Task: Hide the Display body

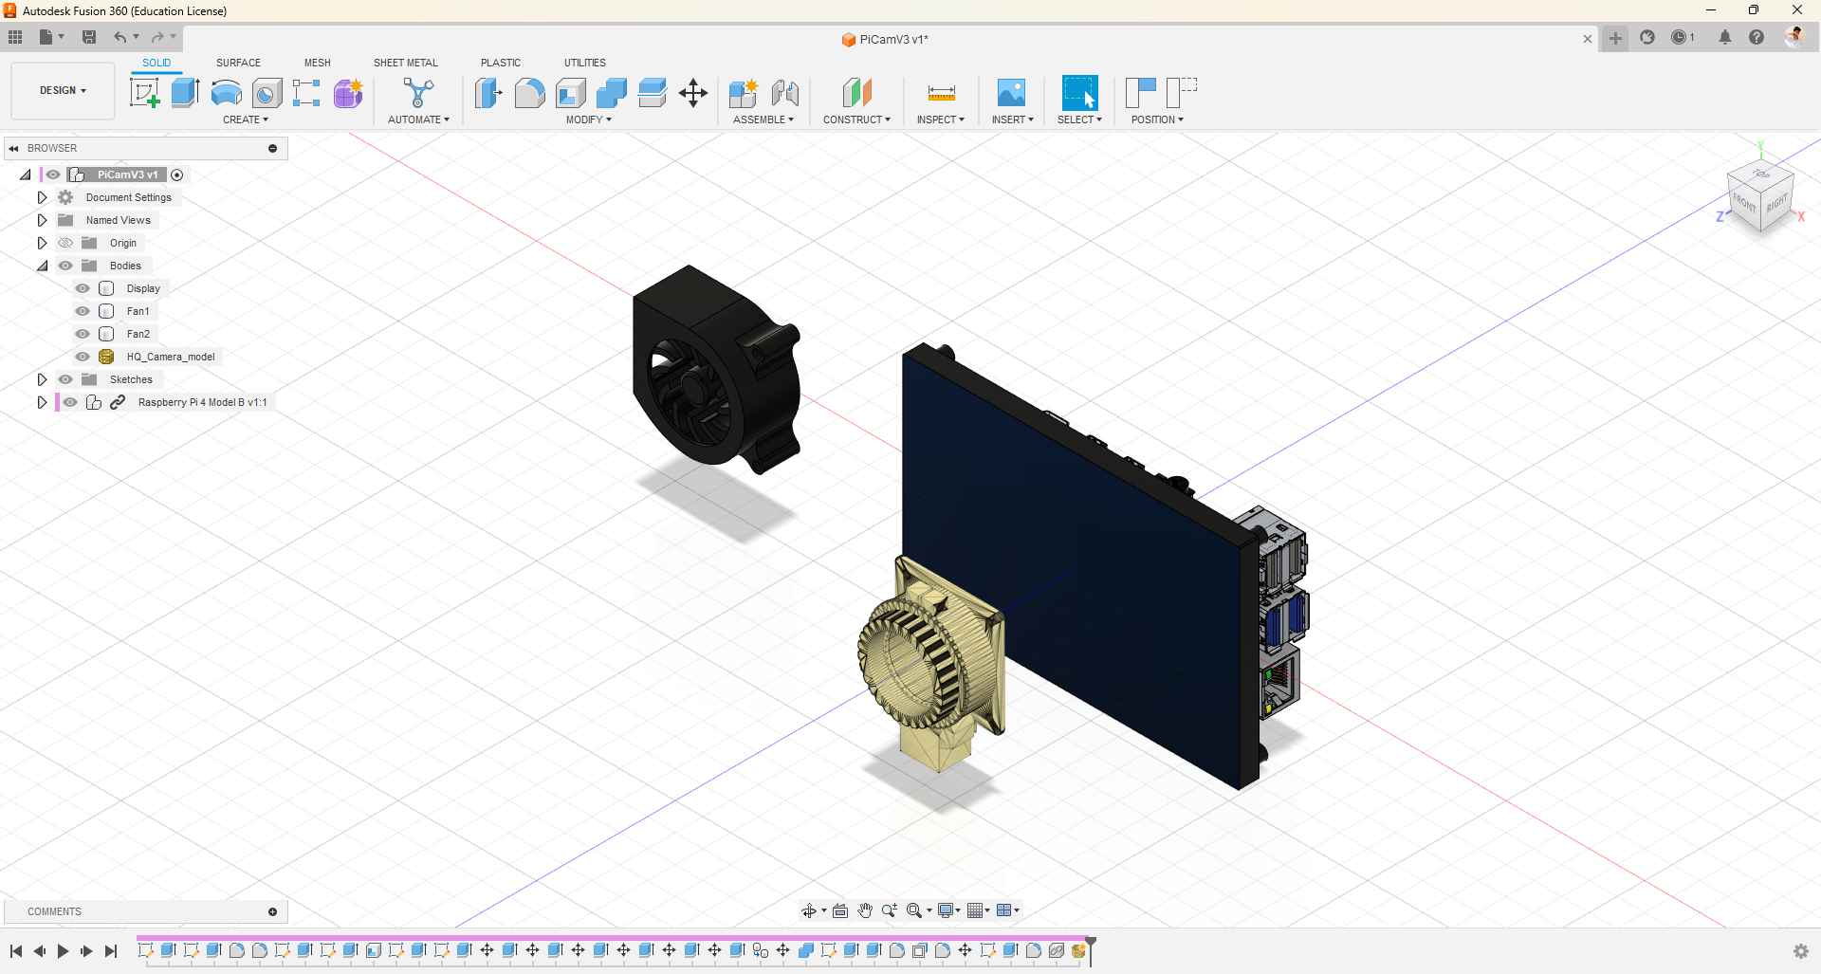Action: [x=83, y=288]
